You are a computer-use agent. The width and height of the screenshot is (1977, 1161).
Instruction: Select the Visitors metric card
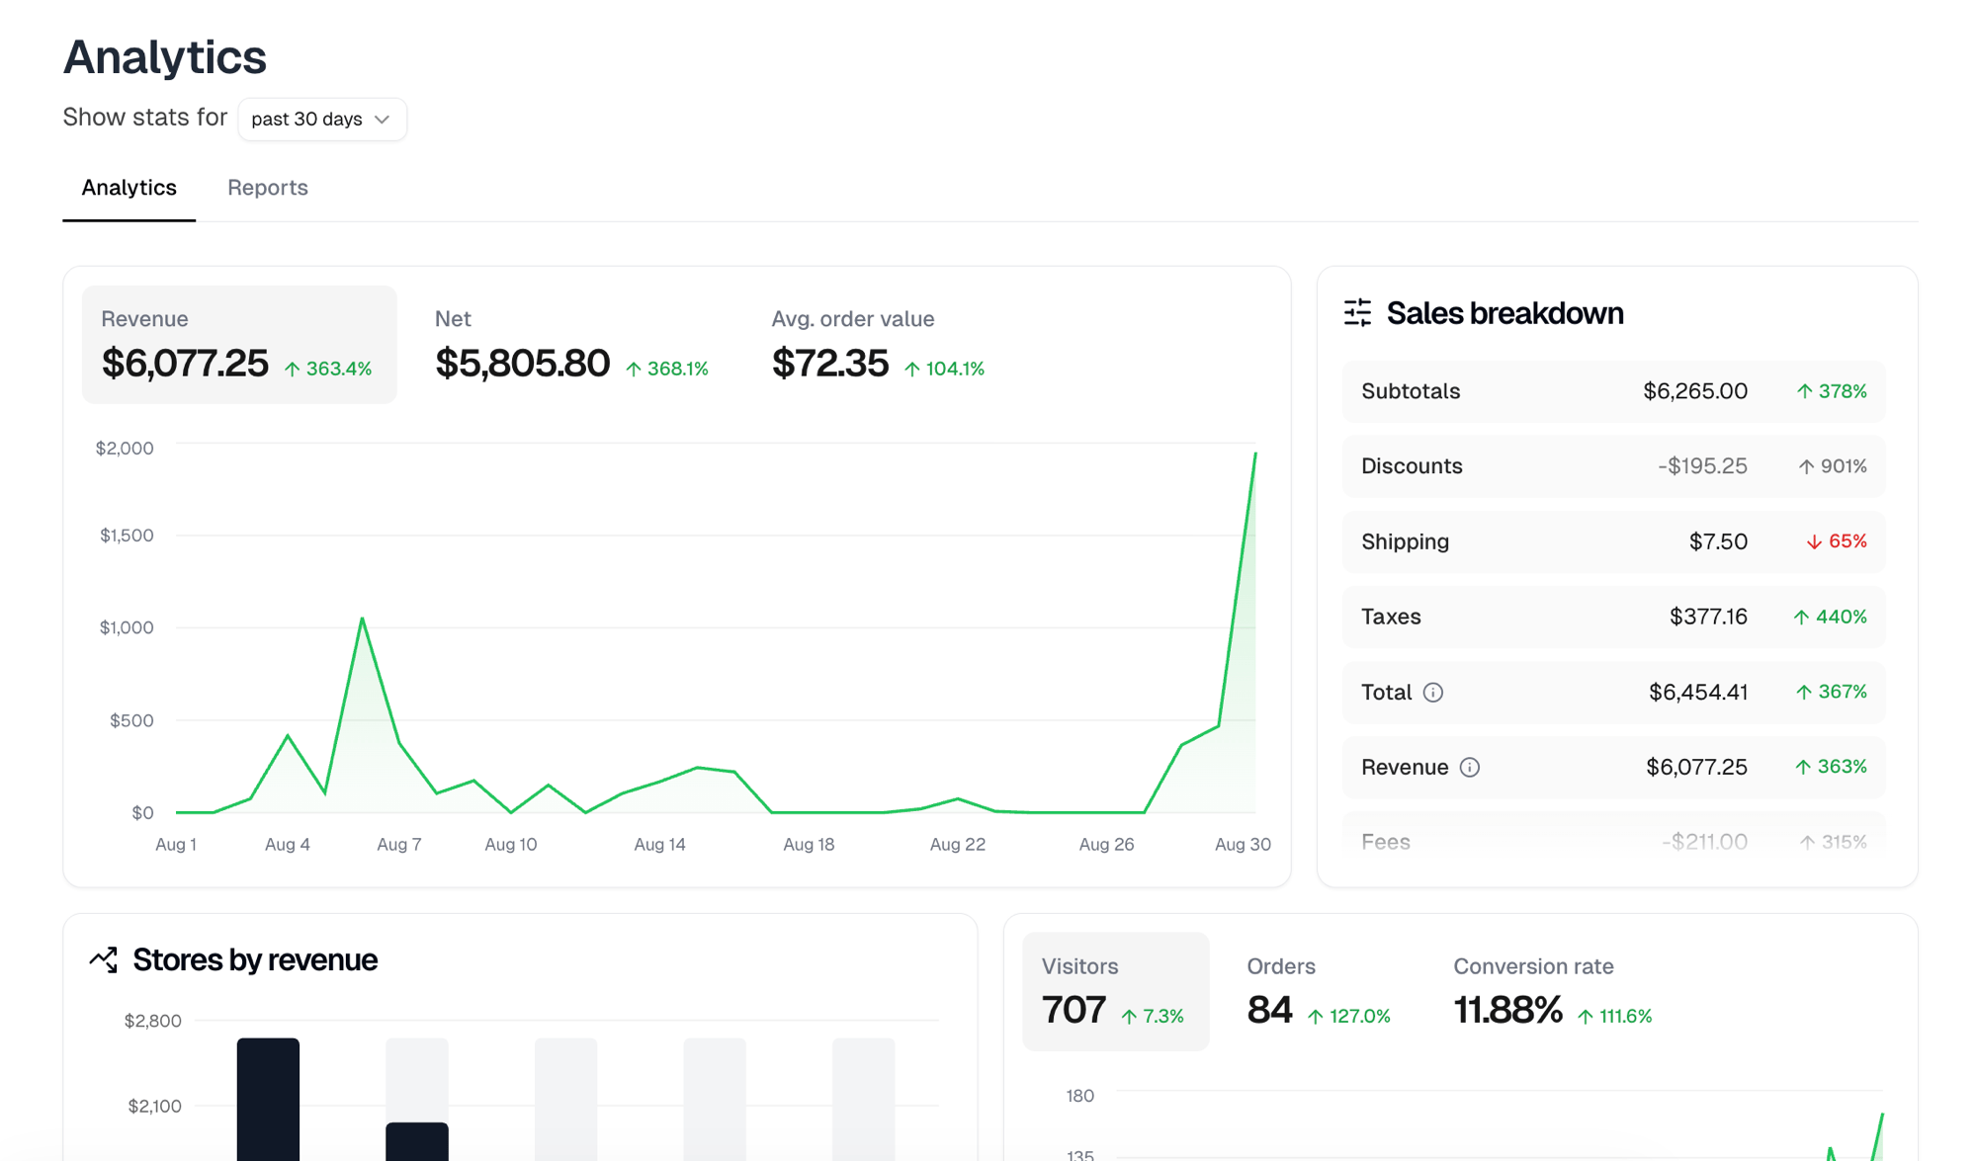(x=1115, y=991)
